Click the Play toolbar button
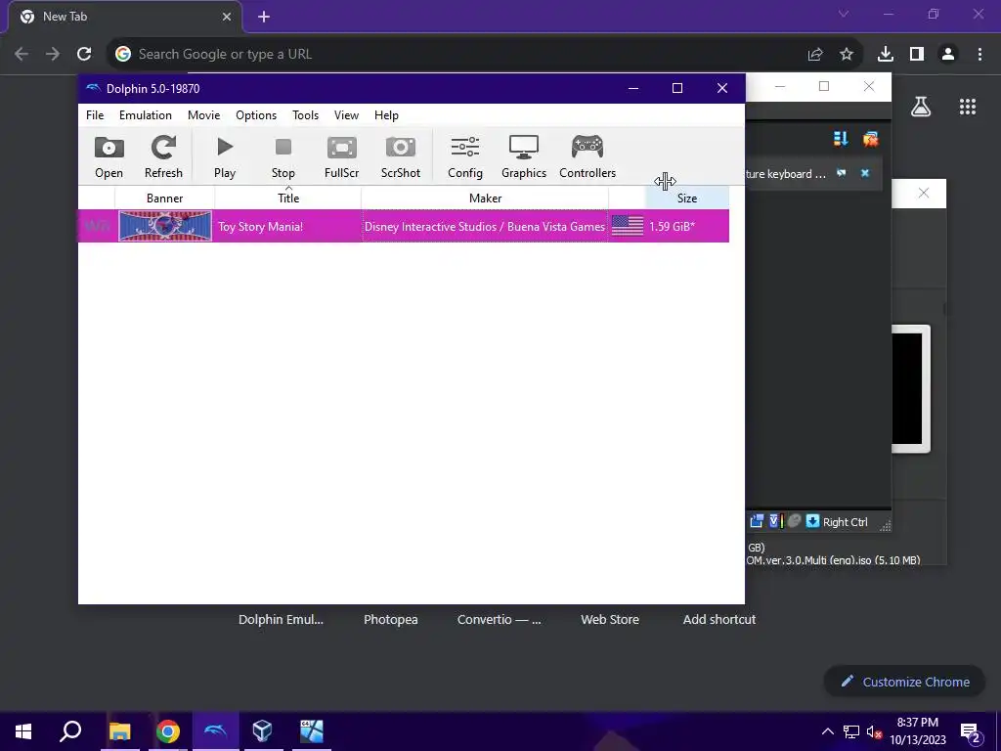Viewport: 1001px width, 751px height. [225, 156]
